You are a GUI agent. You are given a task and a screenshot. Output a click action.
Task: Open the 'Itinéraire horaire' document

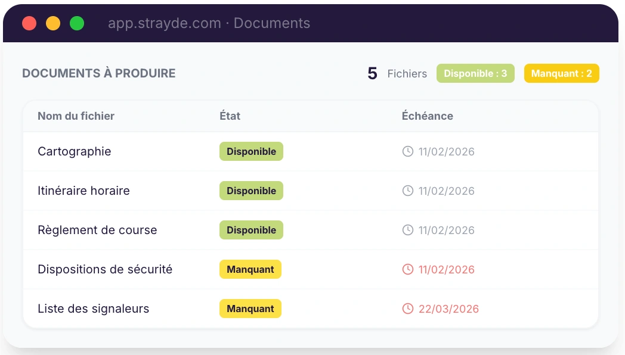coord(83,191)
